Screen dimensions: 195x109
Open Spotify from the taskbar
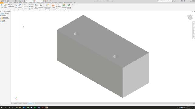[x=35, y=107]
